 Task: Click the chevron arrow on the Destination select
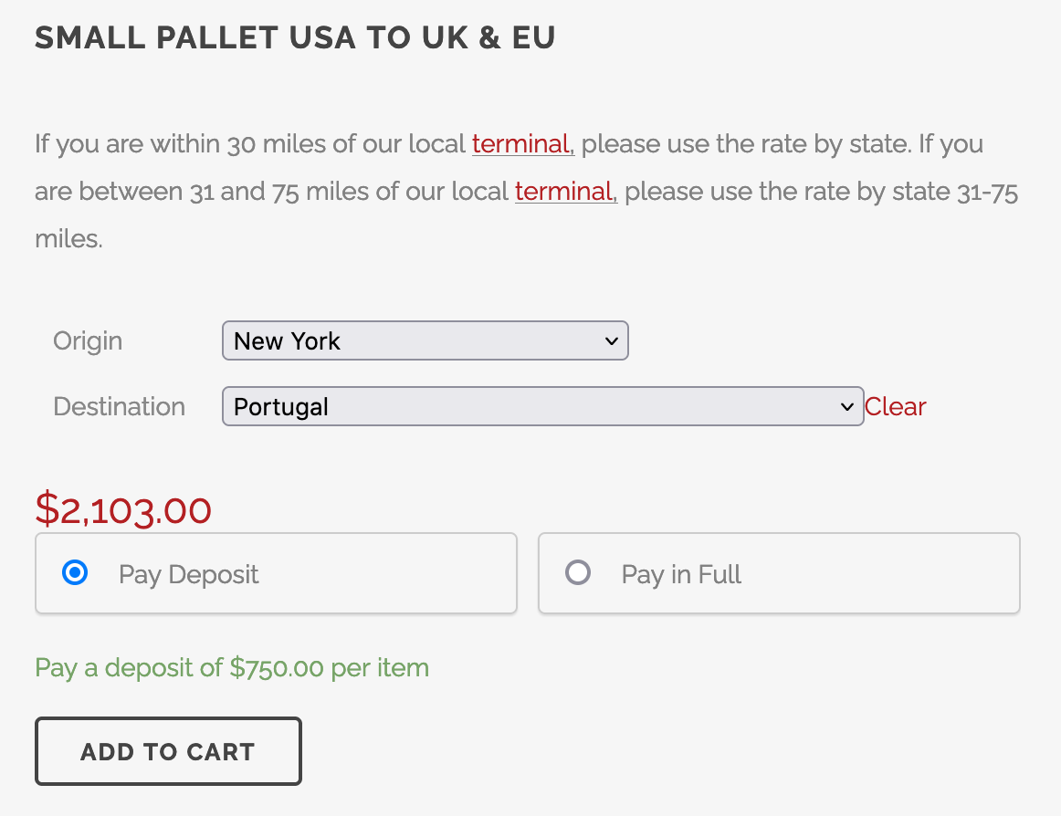click(x=846, y=407)
